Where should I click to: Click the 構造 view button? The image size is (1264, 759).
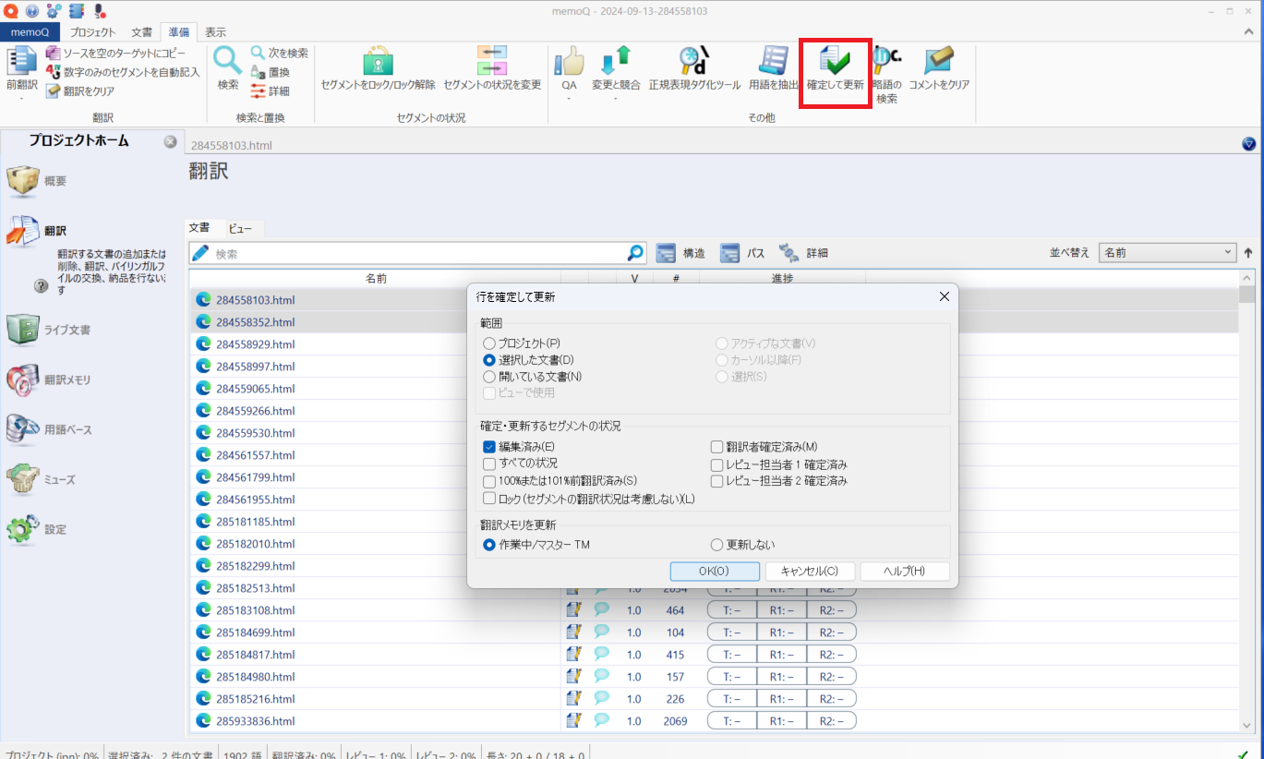coord(681,253)
